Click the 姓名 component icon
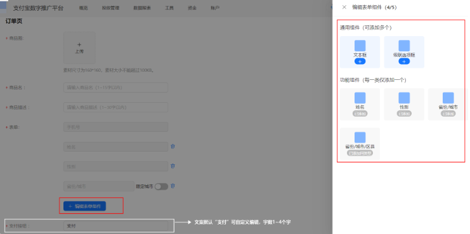The image size is (470, 234). pyautogui.click(x=360, y=98)
